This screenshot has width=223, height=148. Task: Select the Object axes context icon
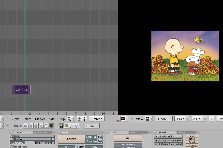(x=41, y=126)
